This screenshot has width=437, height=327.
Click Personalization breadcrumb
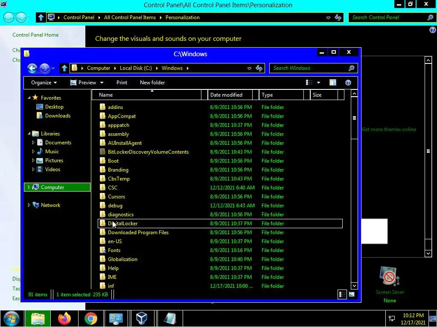coord(183,17)
